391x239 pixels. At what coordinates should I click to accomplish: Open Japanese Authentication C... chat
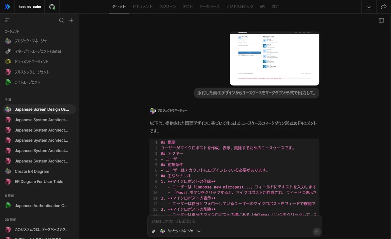click(39, 206)
